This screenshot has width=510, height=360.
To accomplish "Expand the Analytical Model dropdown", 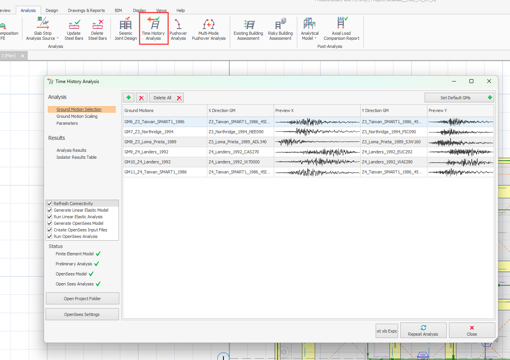I will coord(315,39).
